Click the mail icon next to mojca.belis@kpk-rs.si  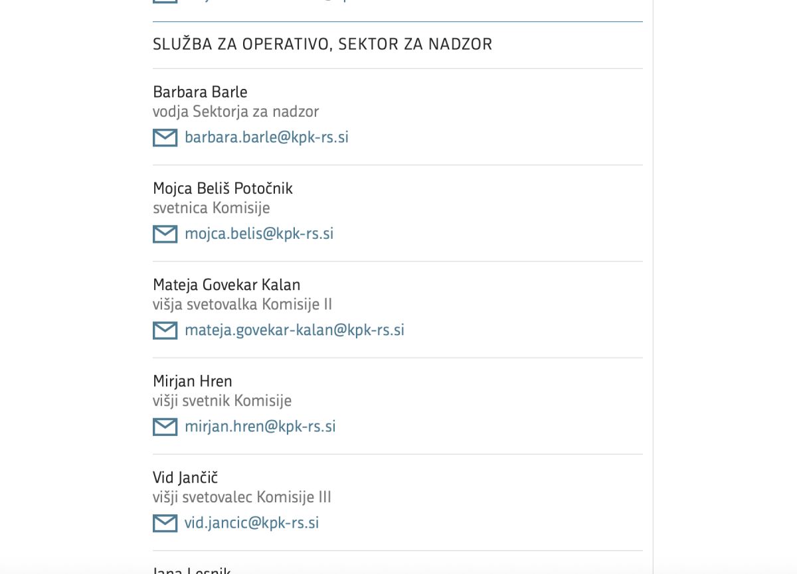point(165,234)
